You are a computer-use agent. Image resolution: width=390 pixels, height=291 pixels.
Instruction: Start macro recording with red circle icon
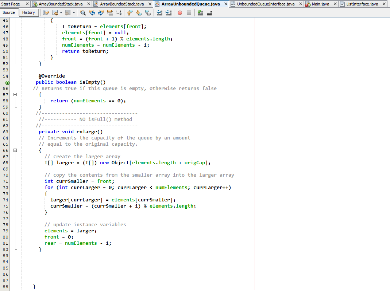(x=180, y=13)
